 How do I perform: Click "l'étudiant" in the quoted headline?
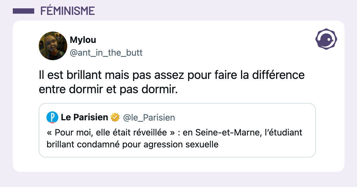[x=282, y=132]
